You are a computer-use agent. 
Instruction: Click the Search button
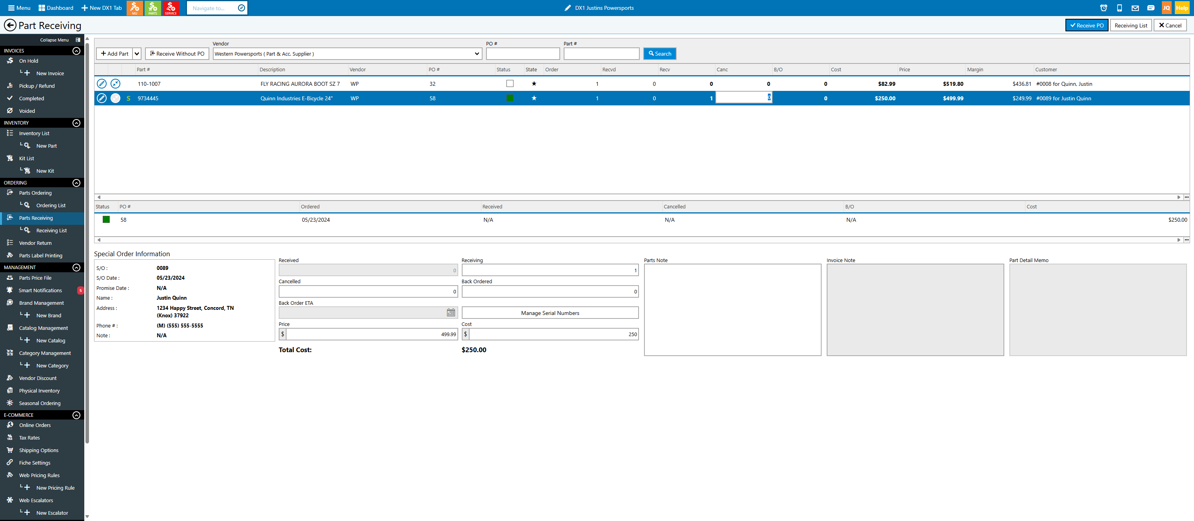[x=660, y=54]
